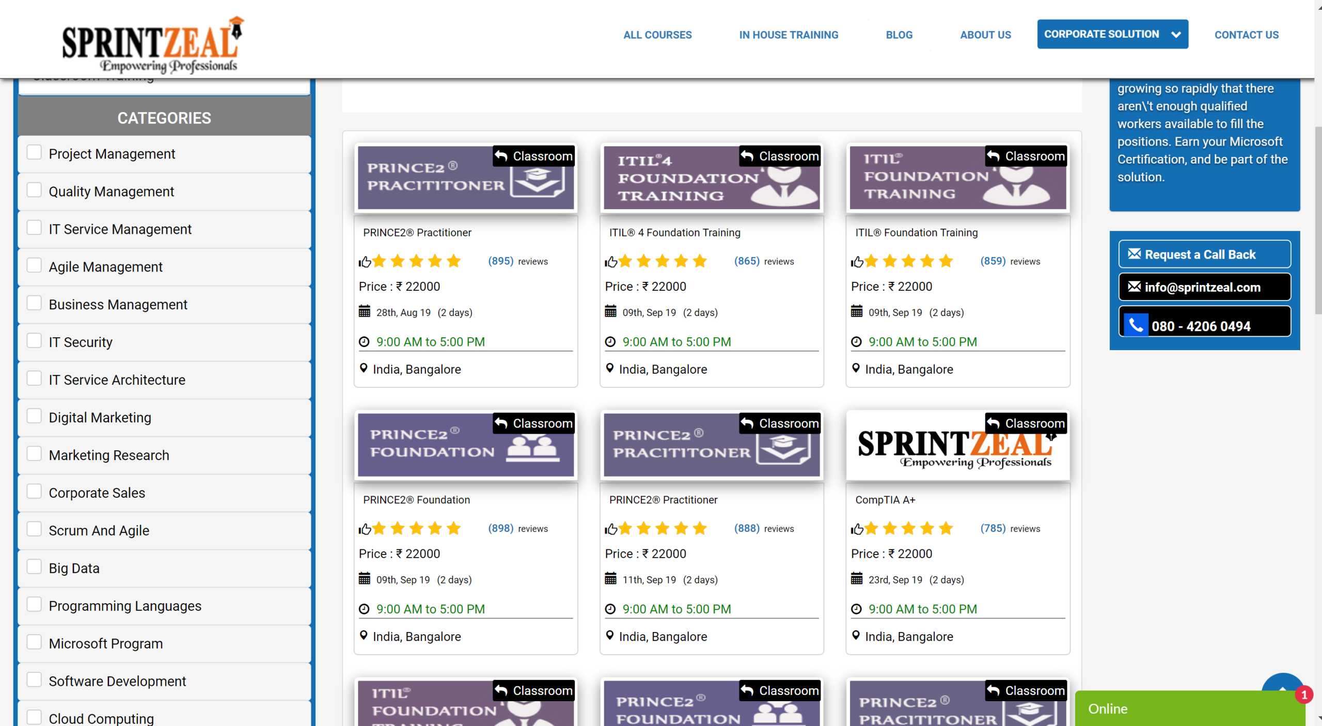Click the thumbs-up icon on ITIL 4 Foundation Training card
1322x726 pixels.
611,262
